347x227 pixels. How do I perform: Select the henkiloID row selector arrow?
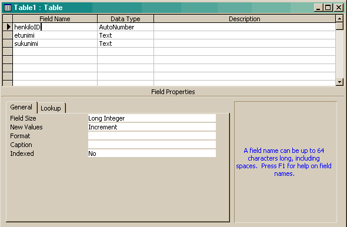8,27
